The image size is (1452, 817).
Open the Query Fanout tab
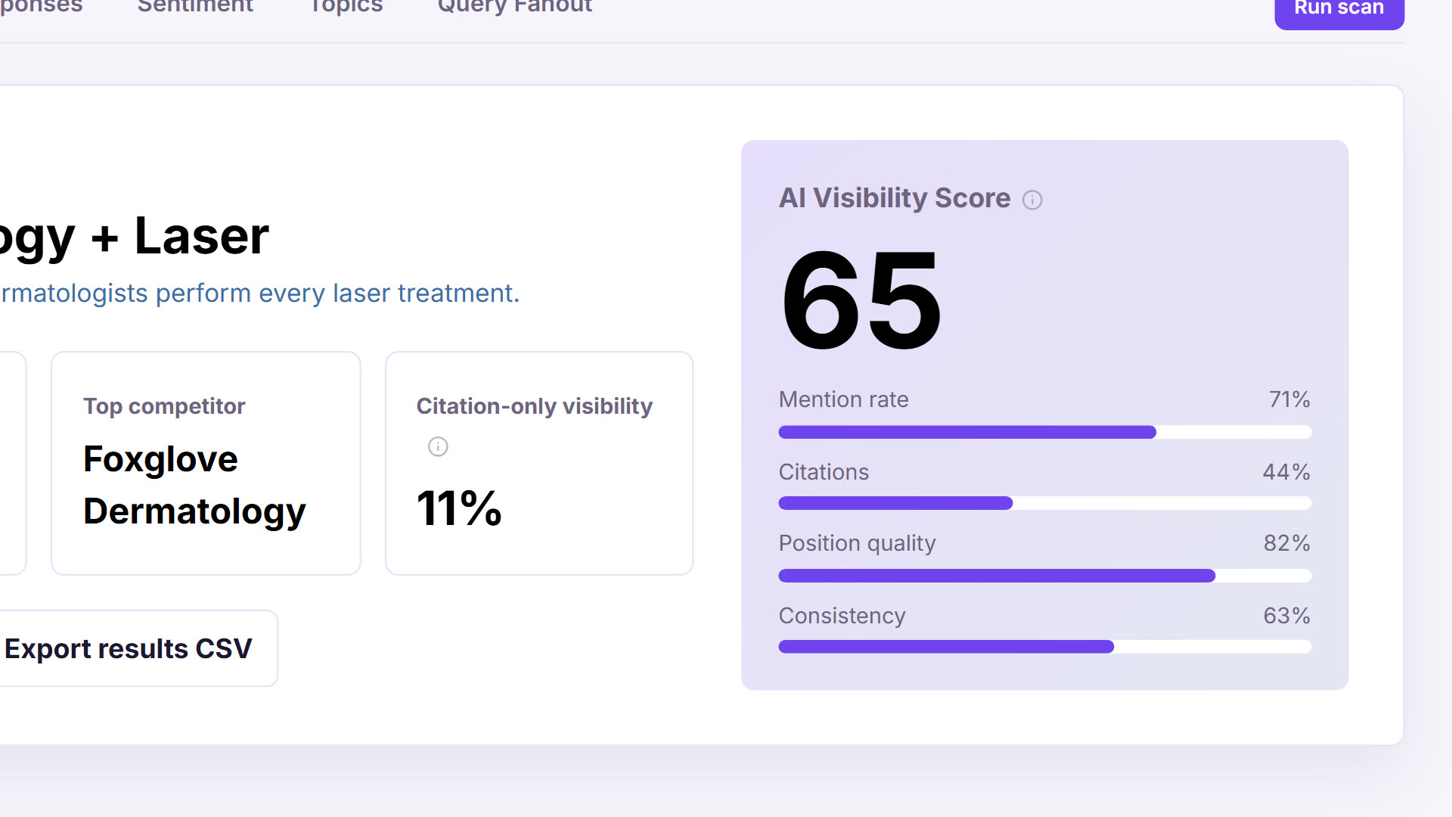(x=515, y=6)
